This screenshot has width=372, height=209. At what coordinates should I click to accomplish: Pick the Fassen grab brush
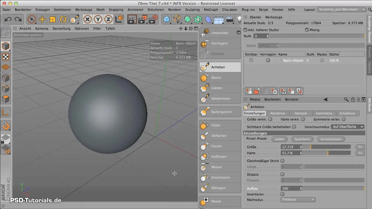click(x=220, y=146)
